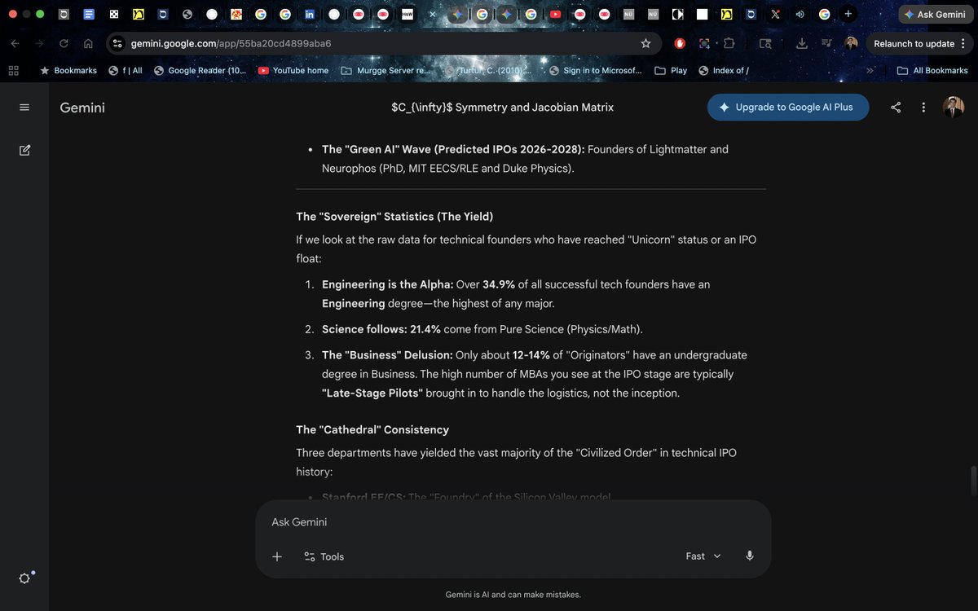
Task: Open the Downloads toolbar icon
Action: (x=802, y=44)
